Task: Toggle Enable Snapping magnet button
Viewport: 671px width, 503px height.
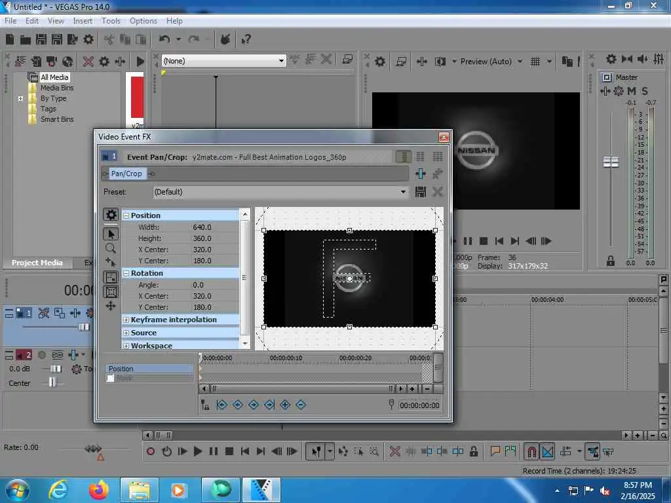Action: [531, 451]
